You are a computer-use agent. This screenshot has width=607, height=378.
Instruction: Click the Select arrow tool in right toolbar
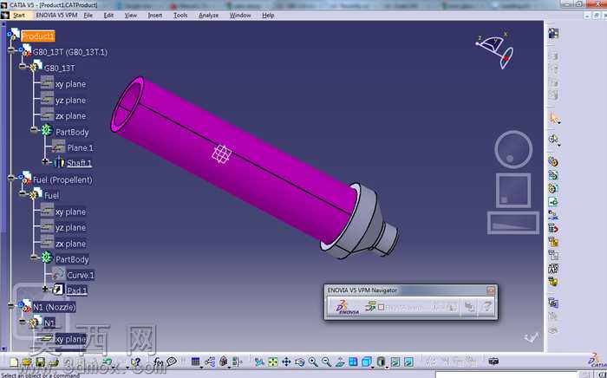pos(554,118)
